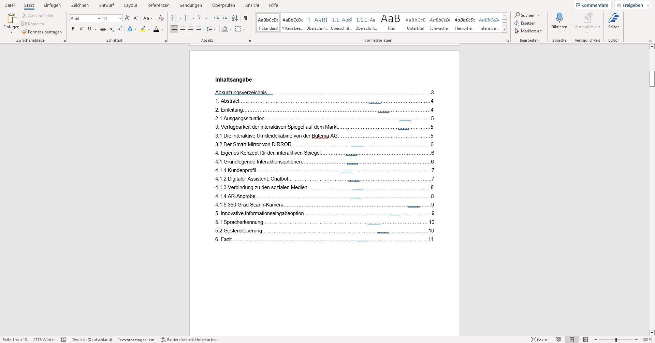This screenshot has height=343, width=655.
Task: Click the Kommentare button
Action: pos(592,5)
